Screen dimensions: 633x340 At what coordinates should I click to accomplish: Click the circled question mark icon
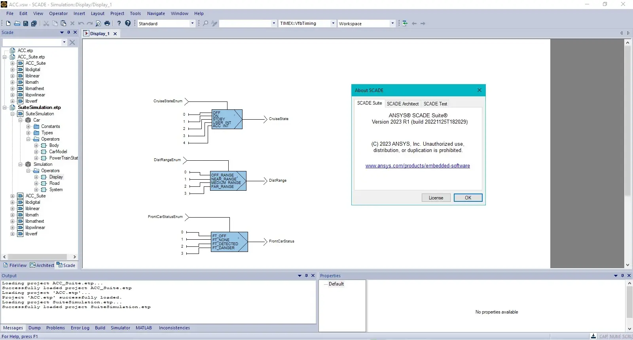(x=128, y=23)
